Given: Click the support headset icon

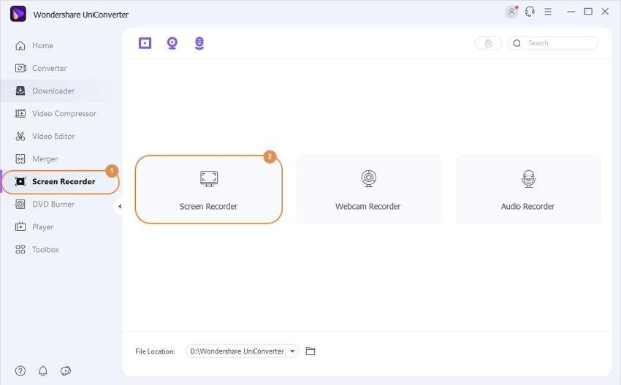Looking at the screenshot, I should coord(530,12).
